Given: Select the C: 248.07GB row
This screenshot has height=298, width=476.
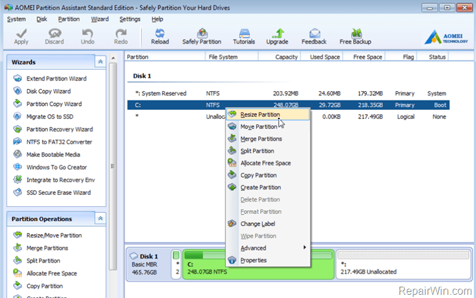Looking at the screenshot, I should (x=288, y=105).
